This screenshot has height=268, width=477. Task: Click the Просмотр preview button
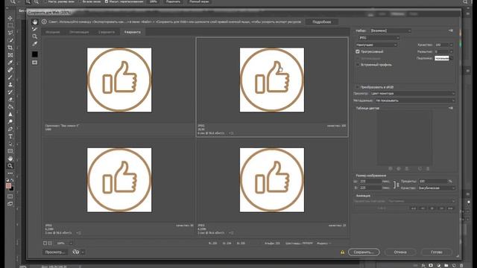pos(55,252)
